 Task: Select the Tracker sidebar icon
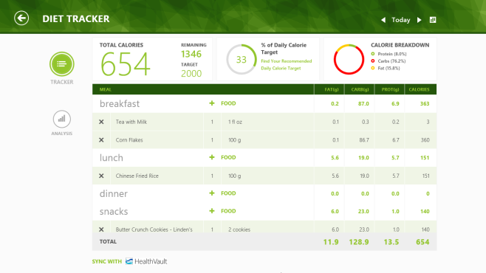pyautogui.click(x=62, y=64)
